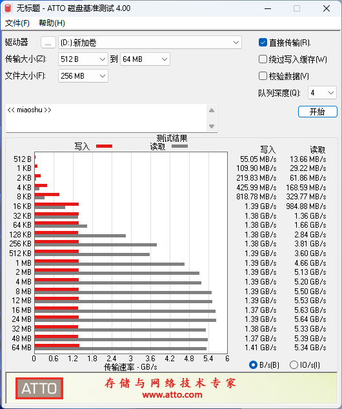
Task: Open drive browse button with ellipsis
Action: click(48, 43)
